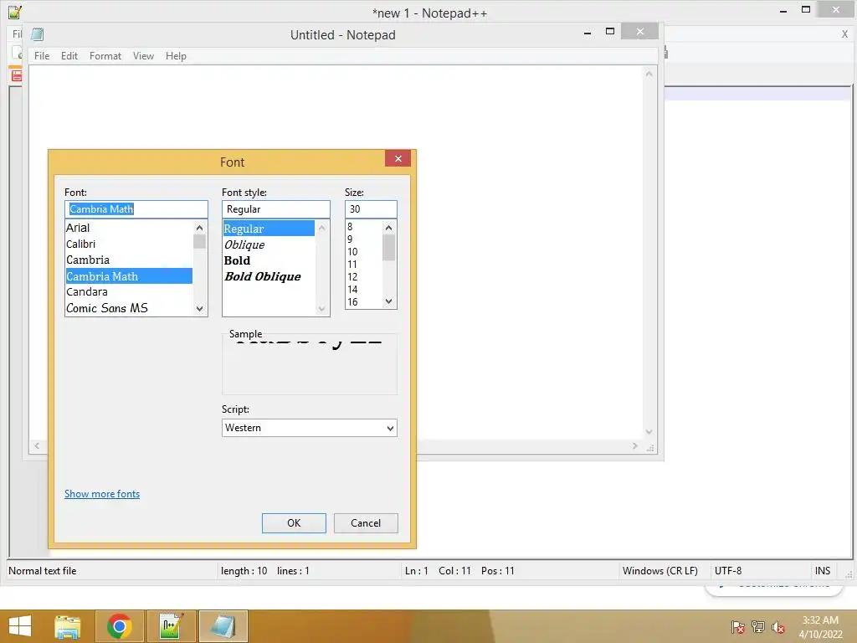This screenshot has height=643, width=857.
Task: Click Notepad vertical scrollbar down arrow
Action: 649,432
